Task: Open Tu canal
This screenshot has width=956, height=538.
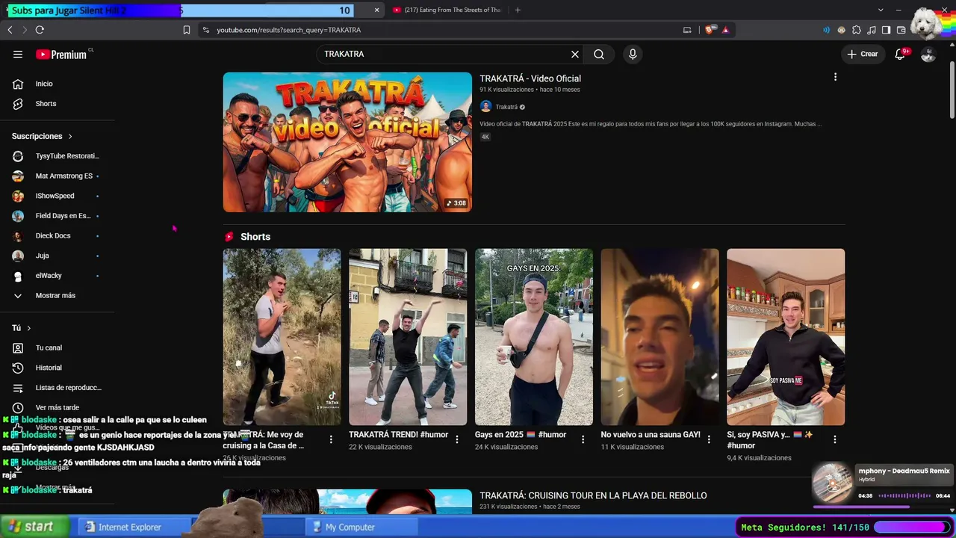Action: click(57, 347)
